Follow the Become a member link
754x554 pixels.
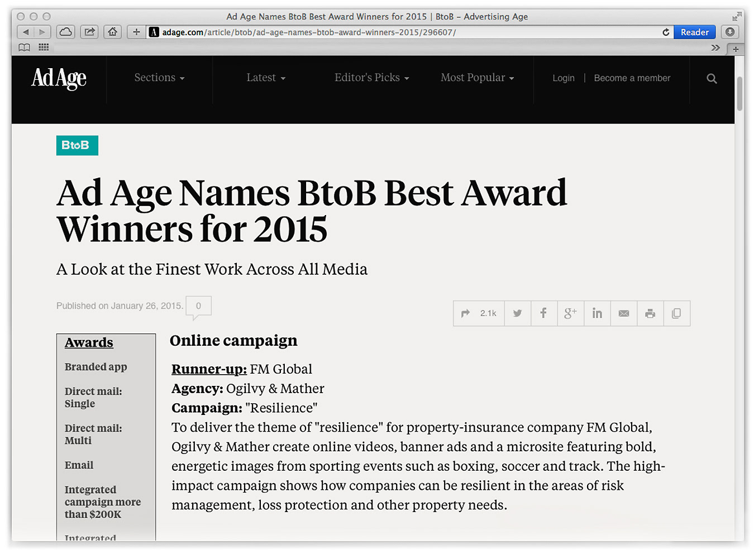click(632, 78)
